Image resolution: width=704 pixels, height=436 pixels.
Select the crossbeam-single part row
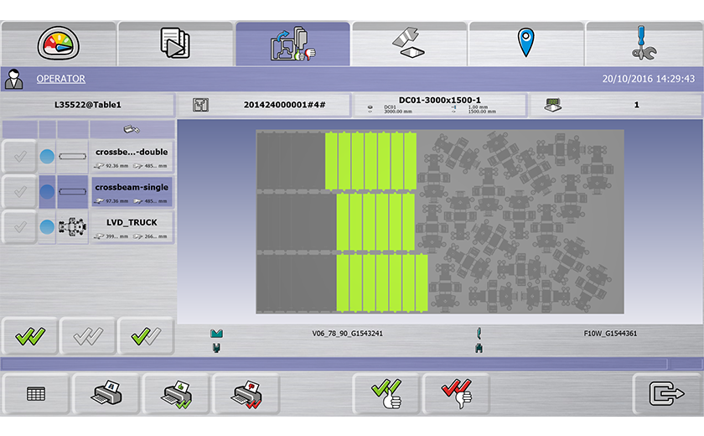[x=132, y=191]
